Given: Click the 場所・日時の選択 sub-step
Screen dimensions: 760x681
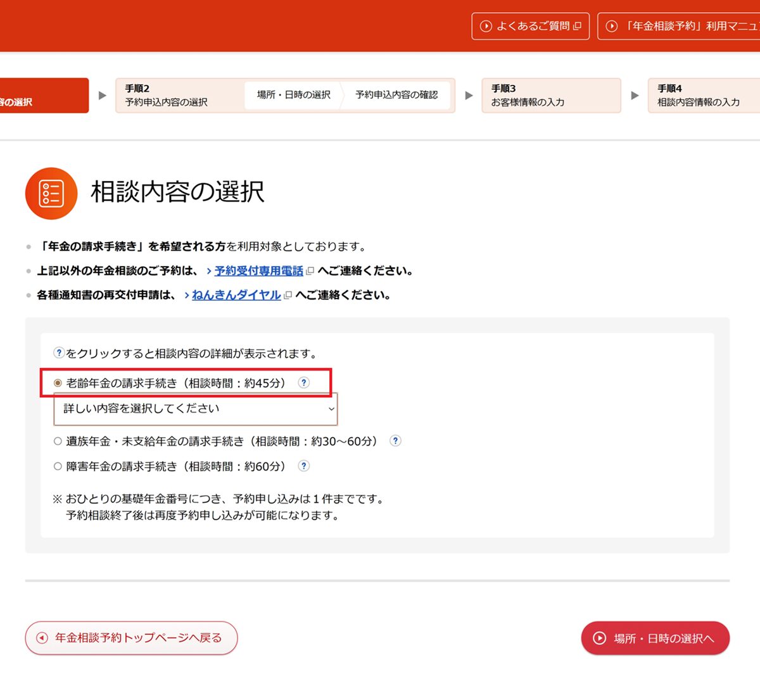Looking at the screenshot, I should (293, 95).
